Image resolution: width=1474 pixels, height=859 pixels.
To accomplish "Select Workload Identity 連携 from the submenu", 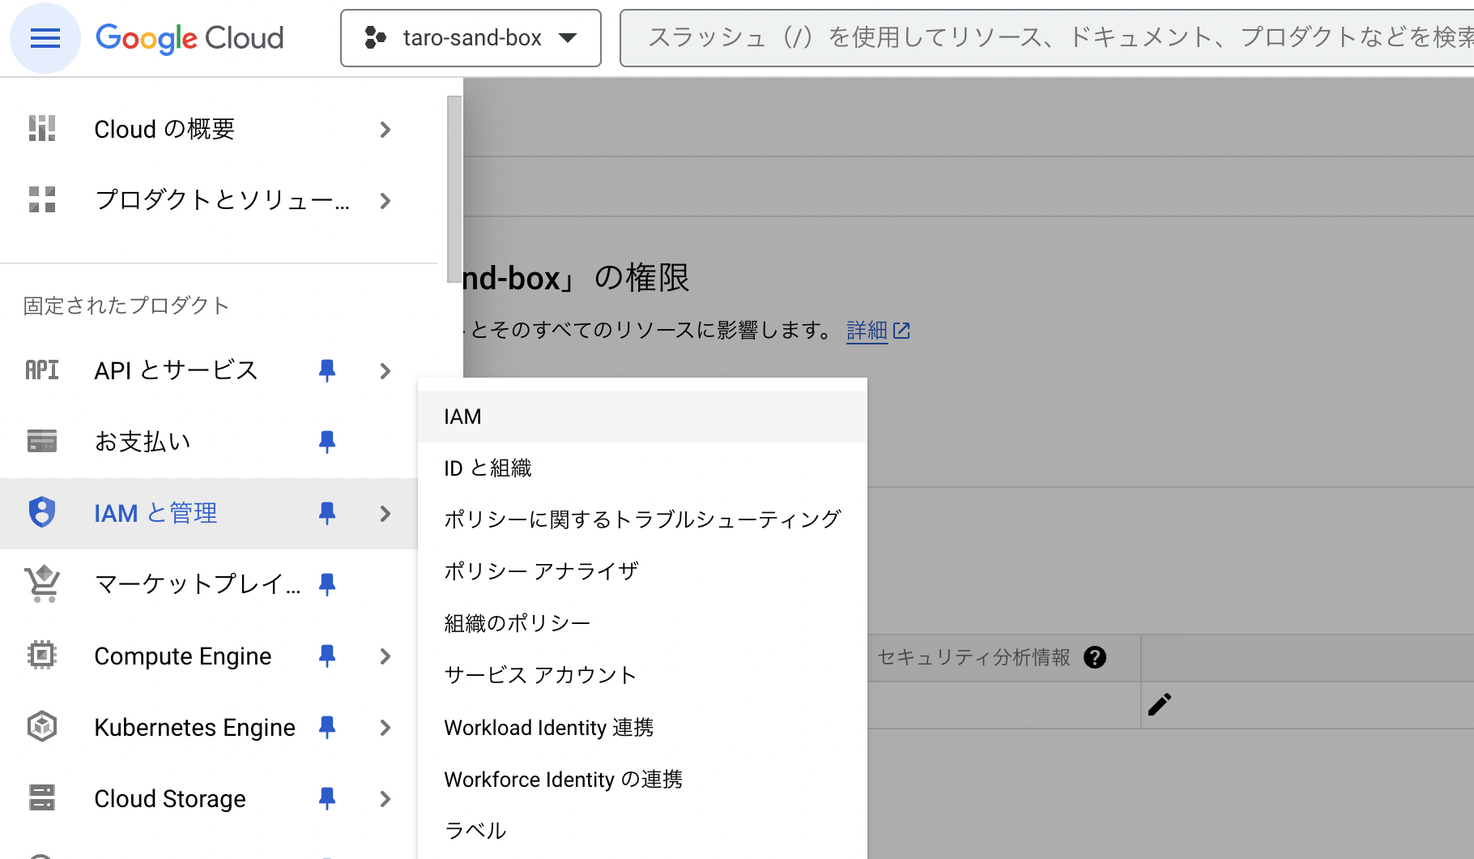I will pyautogui.click(x=642, y=727).
